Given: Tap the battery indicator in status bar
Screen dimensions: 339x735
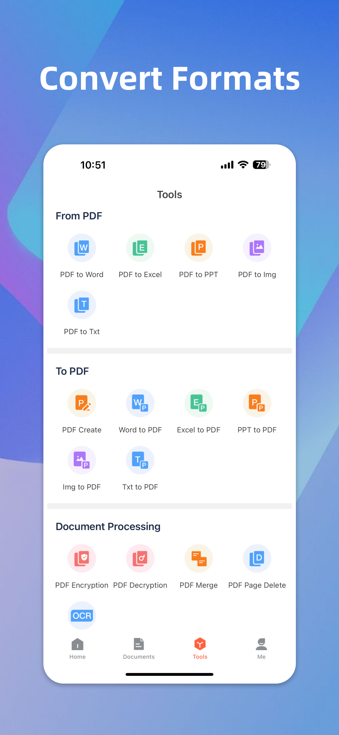Looking at the screenshot, I should [x=261, y=165].
